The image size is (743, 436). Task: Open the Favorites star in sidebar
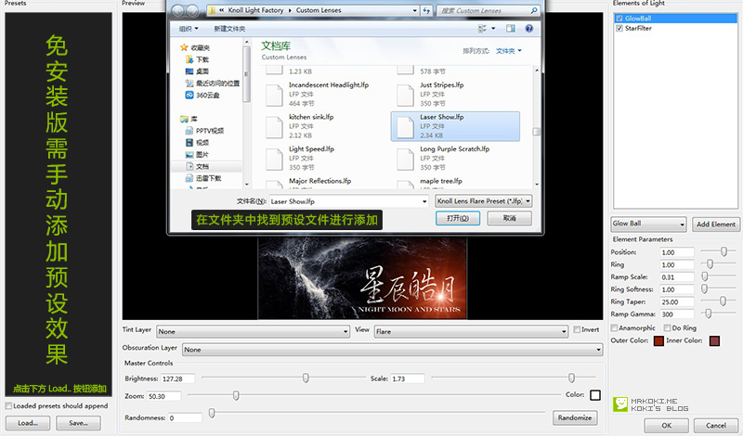click(x=184, y=47)
